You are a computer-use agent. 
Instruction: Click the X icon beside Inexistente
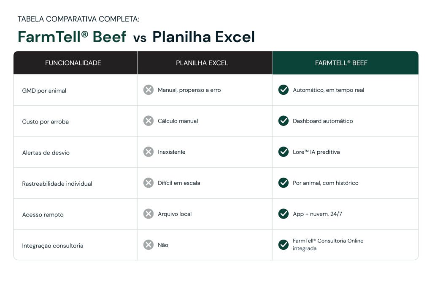148,152
